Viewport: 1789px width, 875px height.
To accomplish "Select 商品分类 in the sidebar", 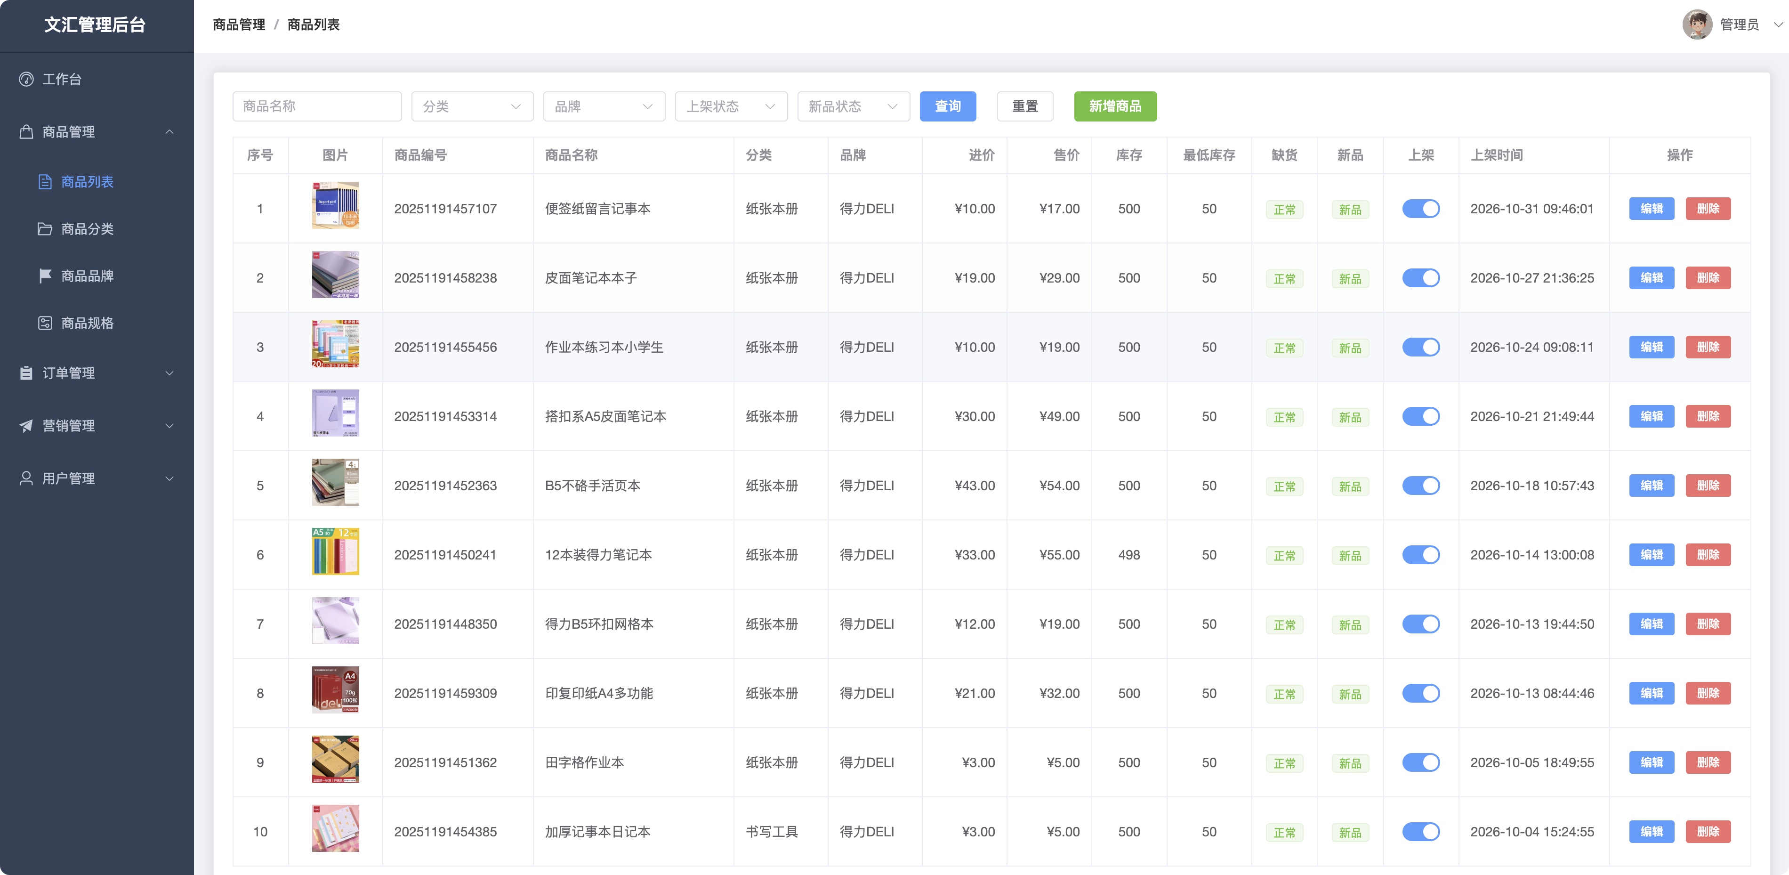I will click(97, 229).
